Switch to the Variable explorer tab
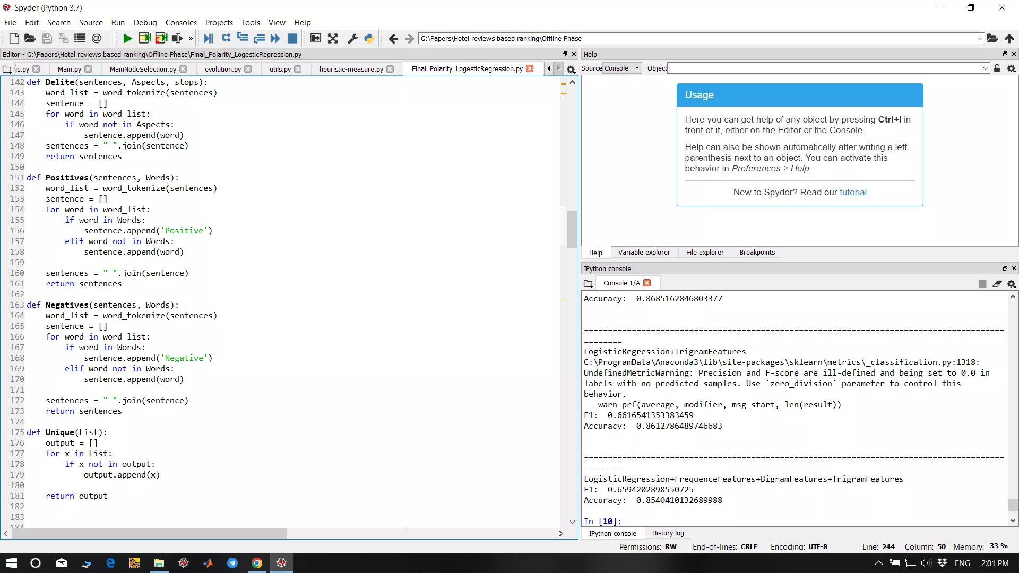Viewport: 1019px width, 573px height. tap(644, 253)
